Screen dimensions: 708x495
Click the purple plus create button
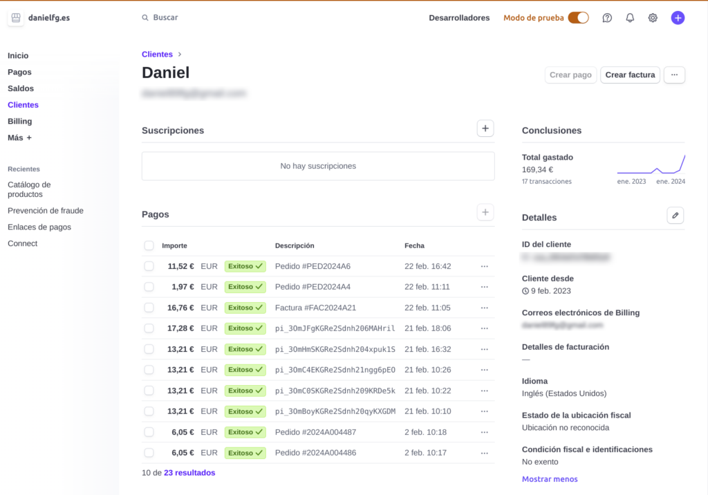[x=678, y=18]
